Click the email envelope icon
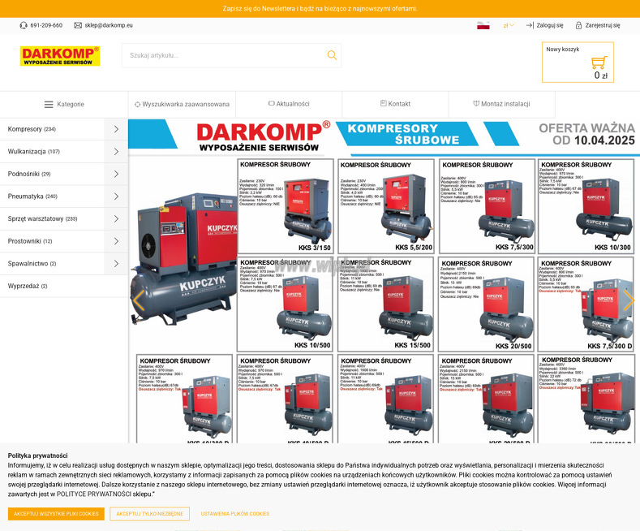 [78, 25]
